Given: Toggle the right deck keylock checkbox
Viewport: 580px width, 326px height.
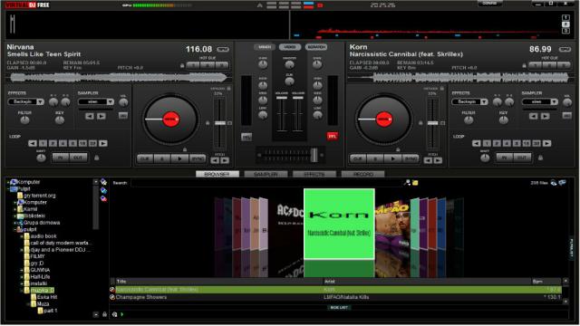Looking at the screenshot, I should tap(441, 89).
